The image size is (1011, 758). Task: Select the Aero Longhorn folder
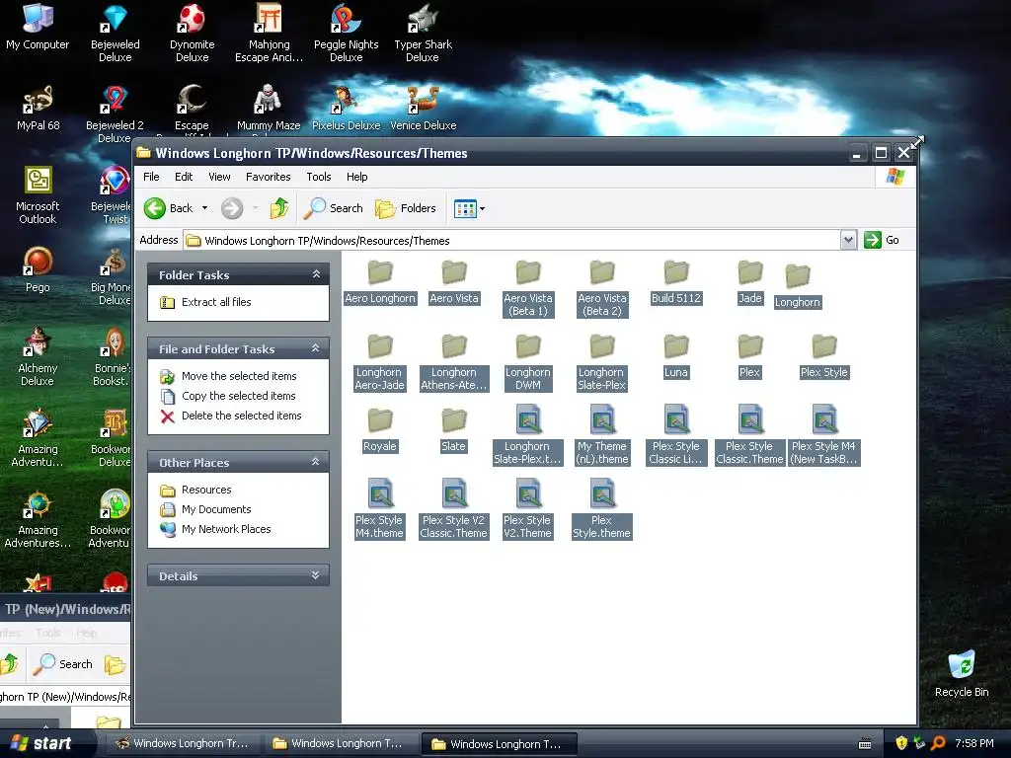click(x=380, y=282)
